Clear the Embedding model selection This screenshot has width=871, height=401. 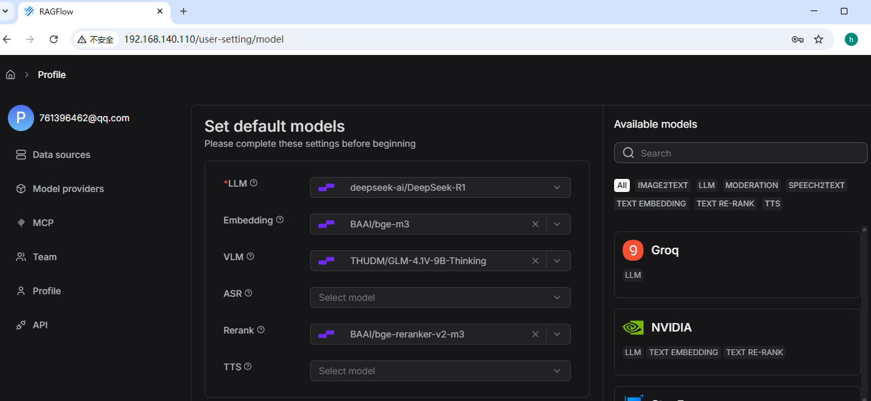point(535,224)
